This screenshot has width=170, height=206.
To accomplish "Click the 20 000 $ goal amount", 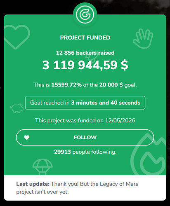I will (111, 85).
